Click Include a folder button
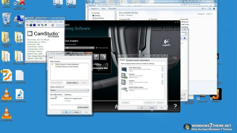Screen dimensions: 237x133 point(73,83)
